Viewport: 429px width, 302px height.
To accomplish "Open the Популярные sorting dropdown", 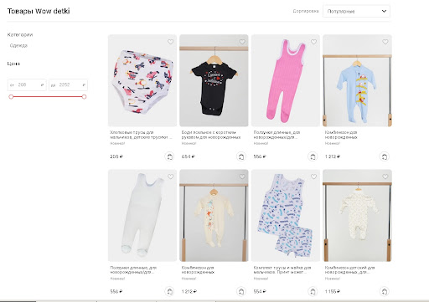I will click(x=356, y=11).
